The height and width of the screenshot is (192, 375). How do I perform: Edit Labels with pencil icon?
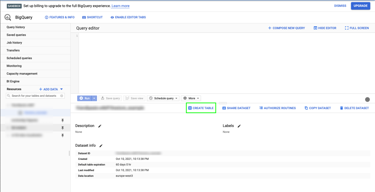[x=239, y=126]
